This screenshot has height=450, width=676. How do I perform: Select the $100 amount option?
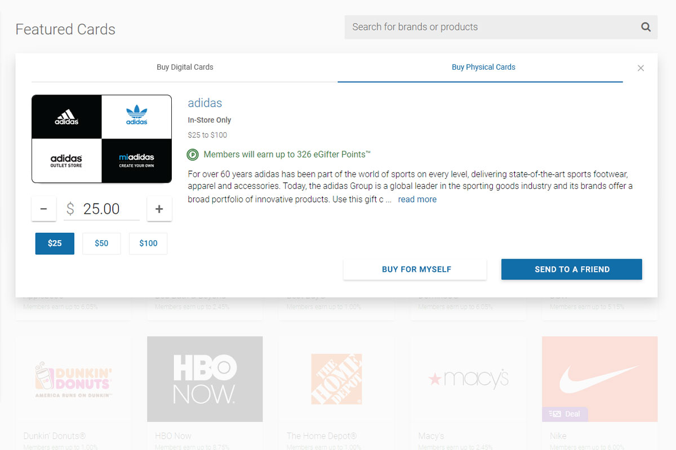148,244
